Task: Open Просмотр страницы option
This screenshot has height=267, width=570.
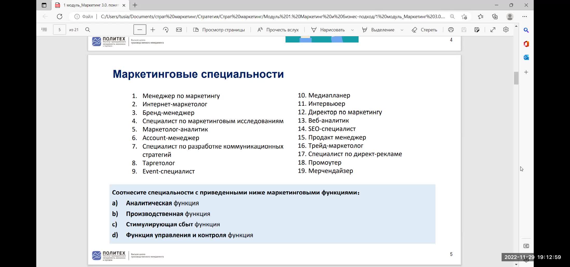Action: 219,30
